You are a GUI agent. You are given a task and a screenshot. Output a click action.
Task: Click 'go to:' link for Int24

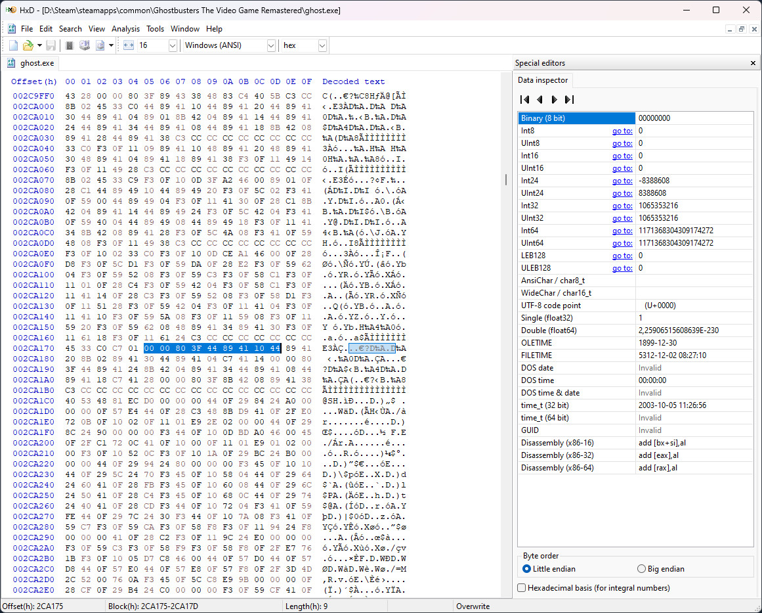pyautogui.click(x=622, y=181)
